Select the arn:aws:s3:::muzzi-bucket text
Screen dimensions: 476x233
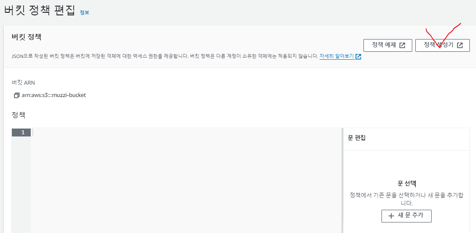[54, 95]
